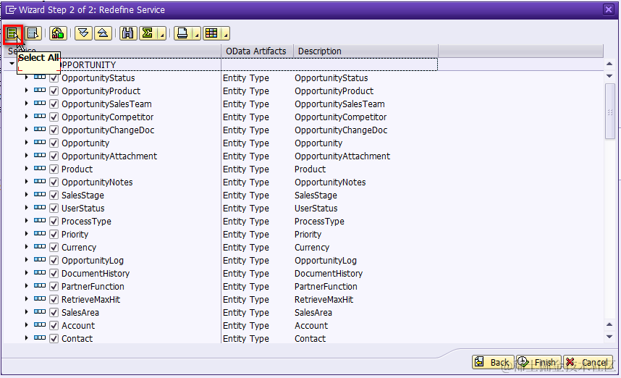Click the layout grid icon

211,34
